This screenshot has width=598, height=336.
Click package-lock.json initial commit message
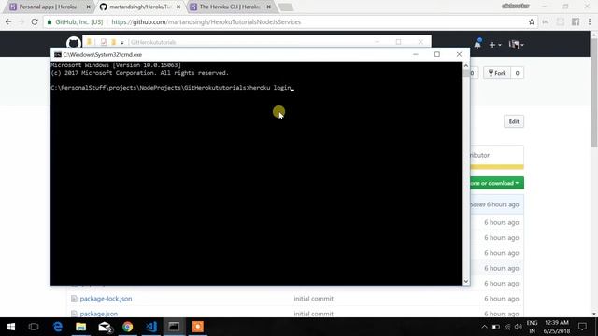(x=314, y=299)
